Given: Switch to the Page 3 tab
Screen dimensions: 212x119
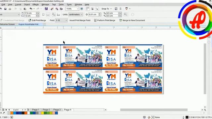Looking at the screenshot, I should pyautogui.click(x=57, y=110).
